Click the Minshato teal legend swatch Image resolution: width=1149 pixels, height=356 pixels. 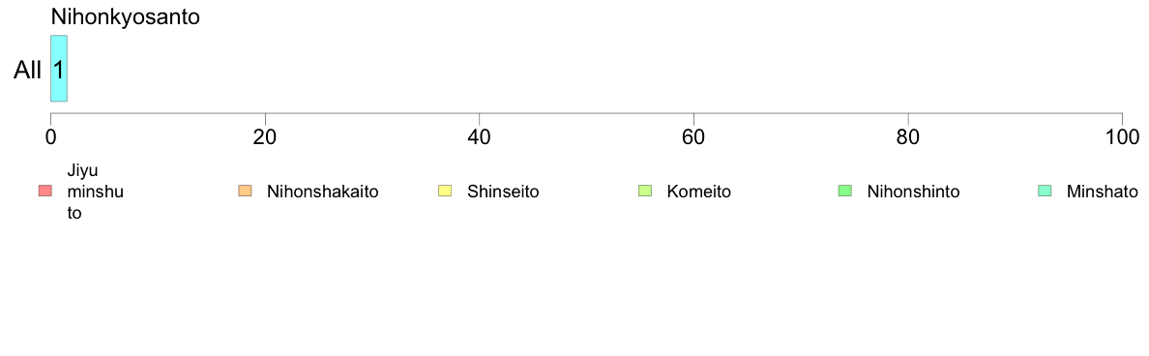(x=1045, y=192)
